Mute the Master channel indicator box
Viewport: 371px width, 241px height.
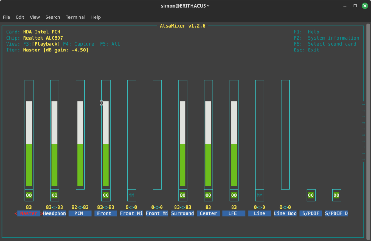[x=29, y=195]
